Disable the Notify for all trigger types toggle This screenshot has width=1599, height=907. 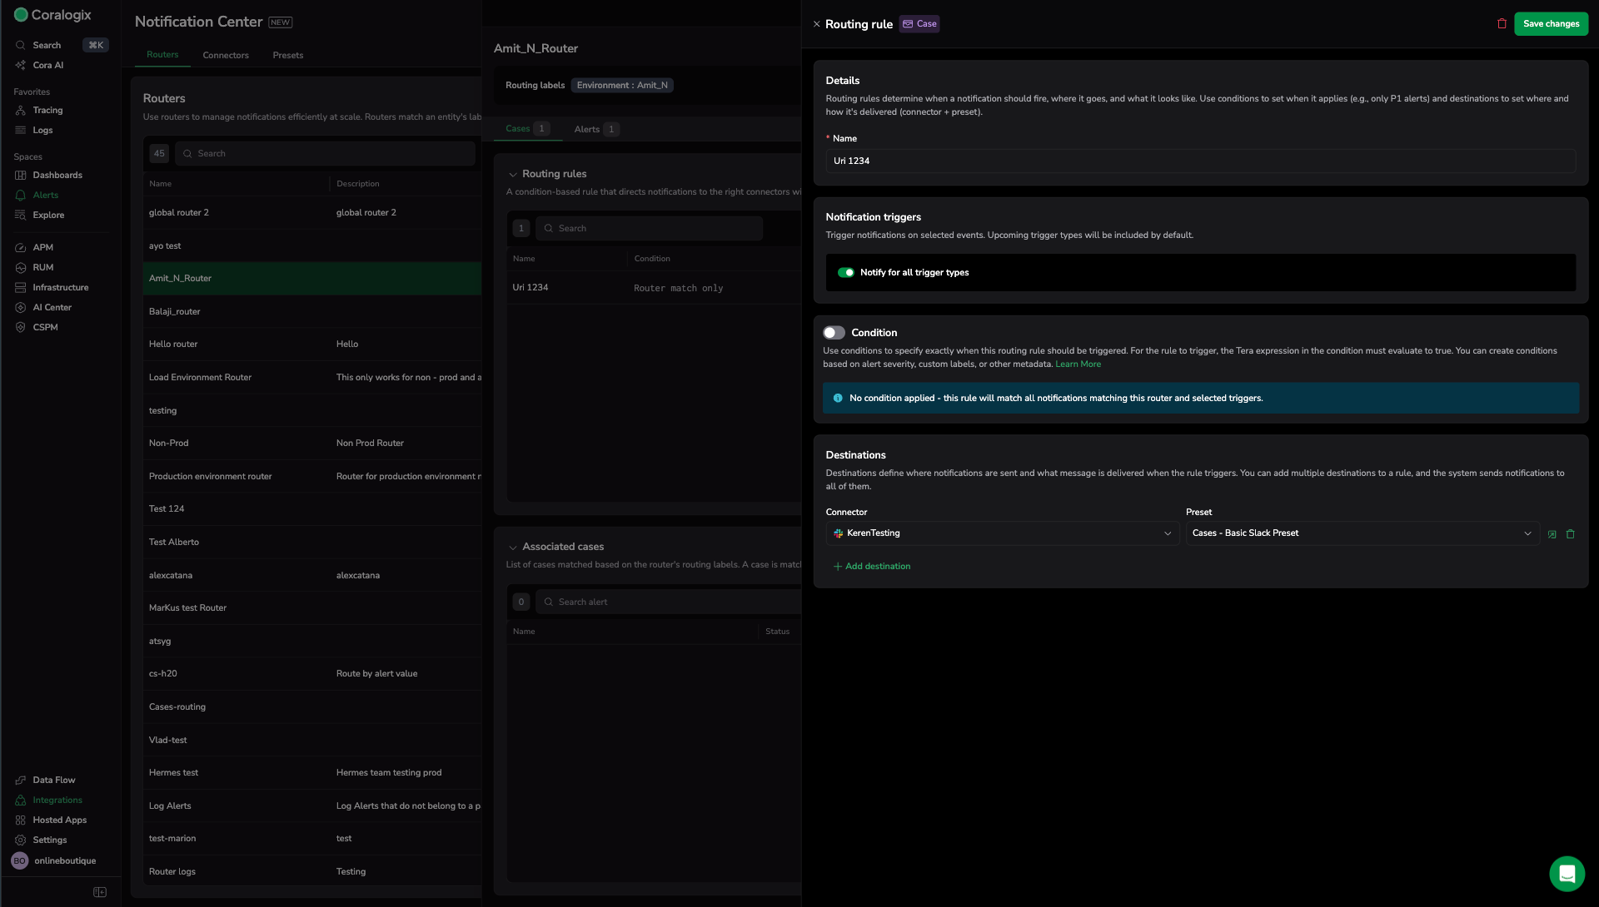(846, 273)
